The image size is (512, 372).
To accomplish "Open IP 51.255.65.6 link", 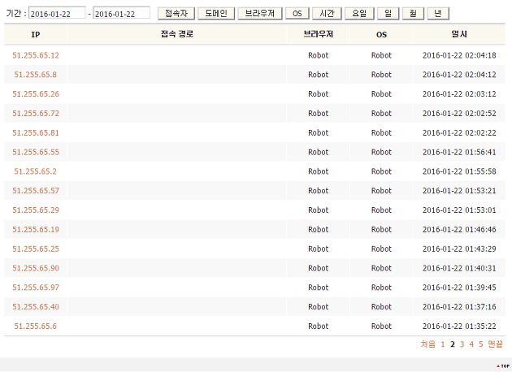I will point(36,326).
